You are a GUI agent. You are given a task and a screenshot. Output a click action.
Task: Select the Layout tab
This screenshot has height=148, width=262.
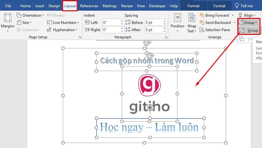(x=70, y=6)
